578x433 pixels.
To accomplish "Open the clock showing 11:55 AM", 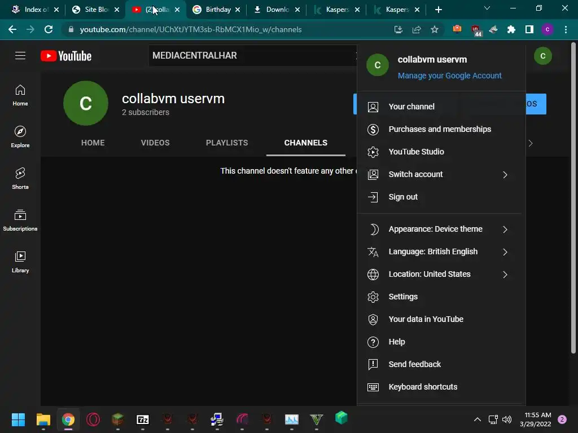I will click(536, 419).
